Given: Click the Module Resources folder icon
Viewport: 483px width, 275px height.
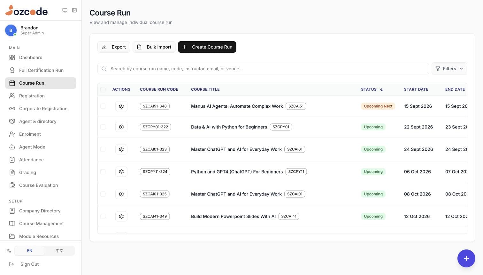Looking at the screenshot, I should point(12,236).
